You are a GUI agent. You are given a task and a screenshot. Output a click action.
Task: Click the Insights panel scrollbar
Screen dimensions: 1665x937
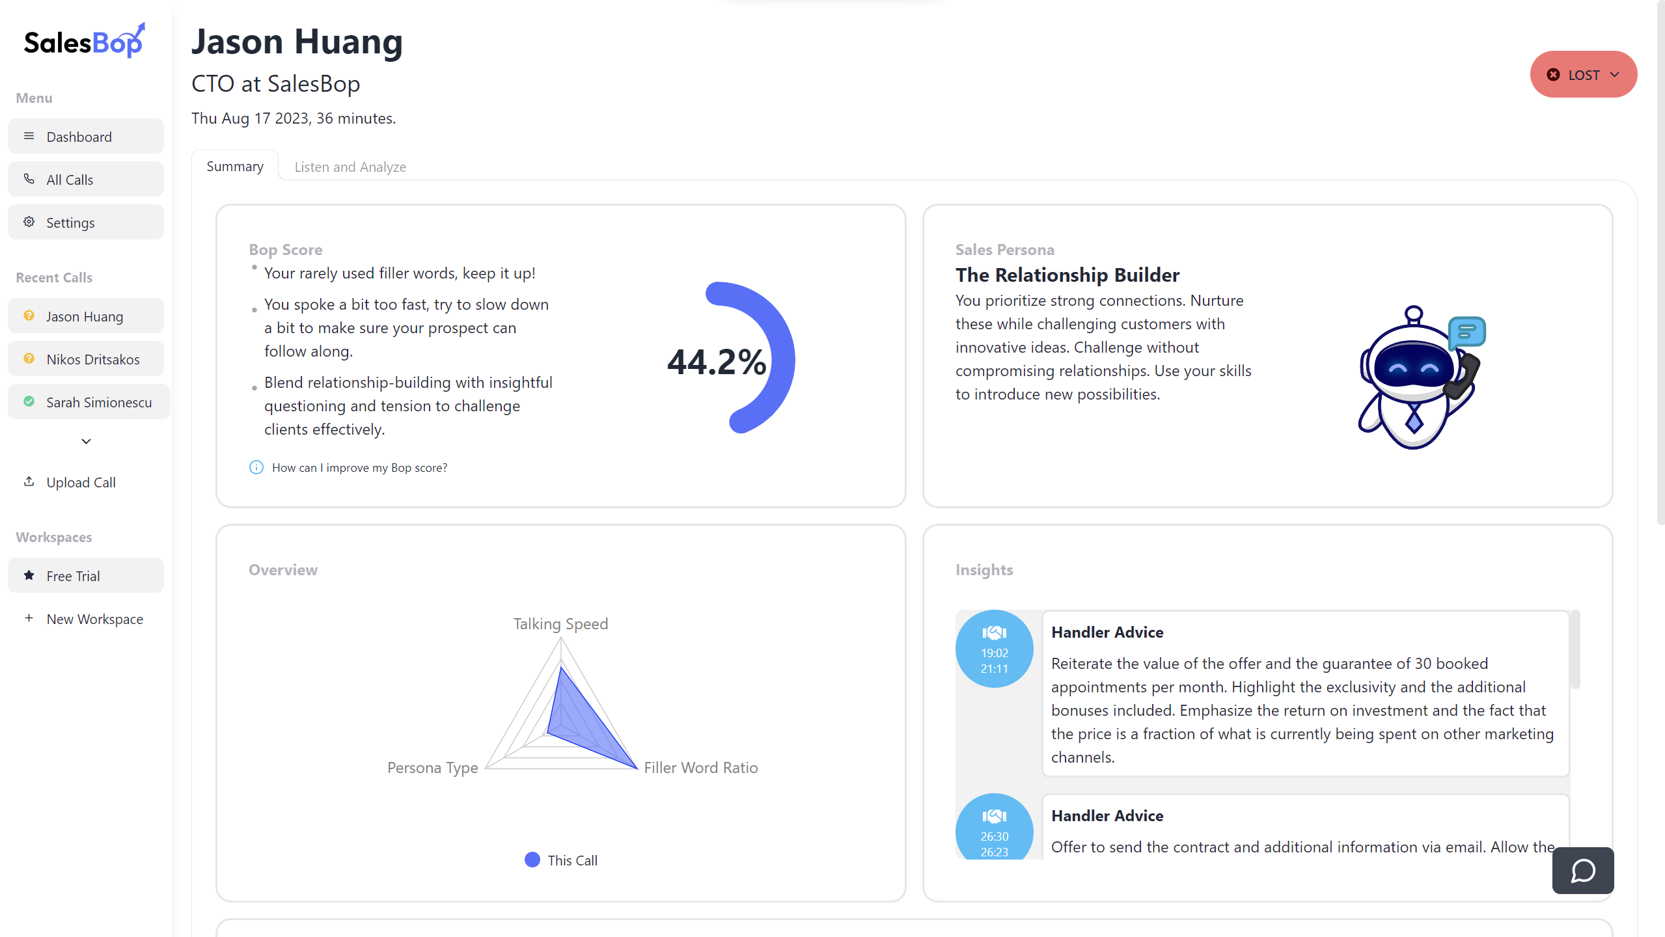tap(1575, 649)
